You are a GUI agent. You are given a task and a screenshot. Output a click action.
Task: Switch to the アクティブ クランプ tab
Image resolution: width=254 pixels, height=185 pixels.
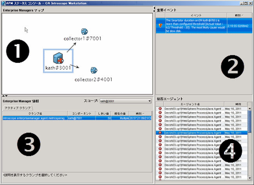[x=18, y=108]
